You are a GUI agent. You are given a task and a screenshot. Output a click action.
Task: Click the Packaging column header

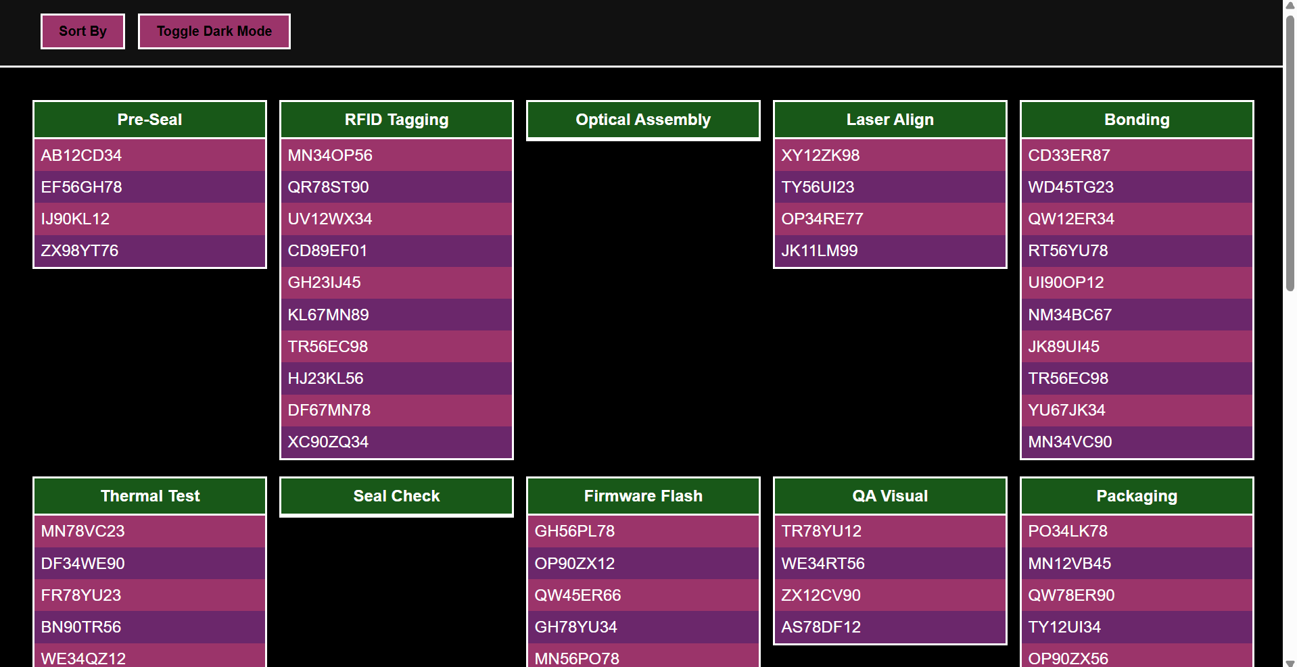(x=1137, y=496)
